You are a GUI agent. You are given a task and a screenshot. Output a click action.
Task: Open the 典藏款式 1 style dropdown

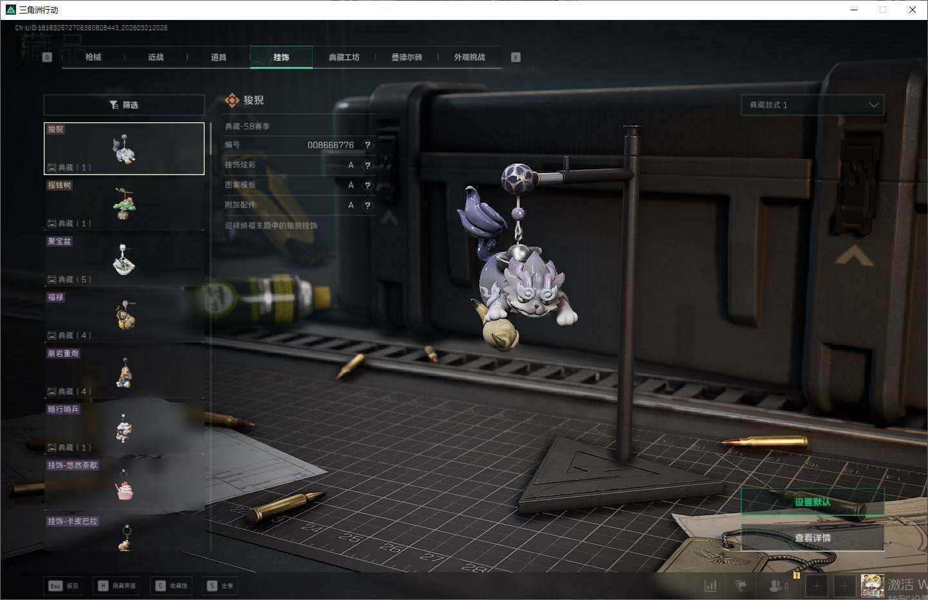coord(812,105)
